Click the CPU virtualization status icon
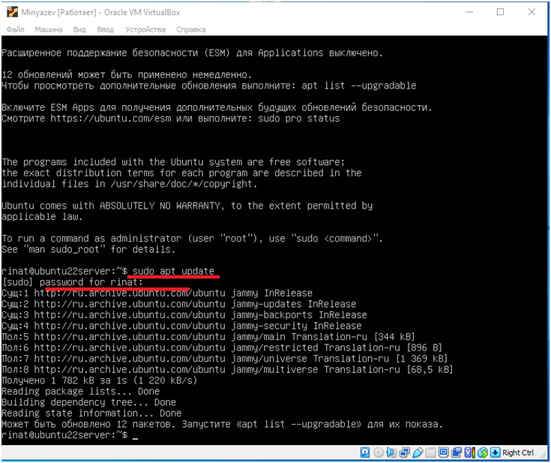The width and height of the screenshot is (551, 463). click(x=470, y=452)
